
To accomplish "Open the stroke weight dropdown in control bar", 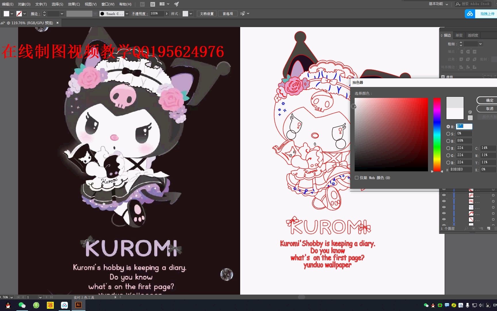I will click(62, 14).
